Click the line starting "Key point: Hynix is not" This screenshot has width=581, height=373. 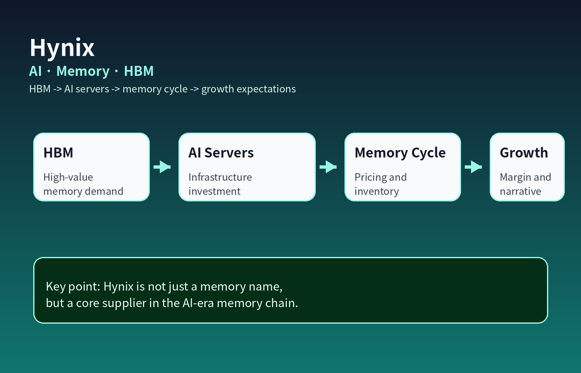(164, 286)
